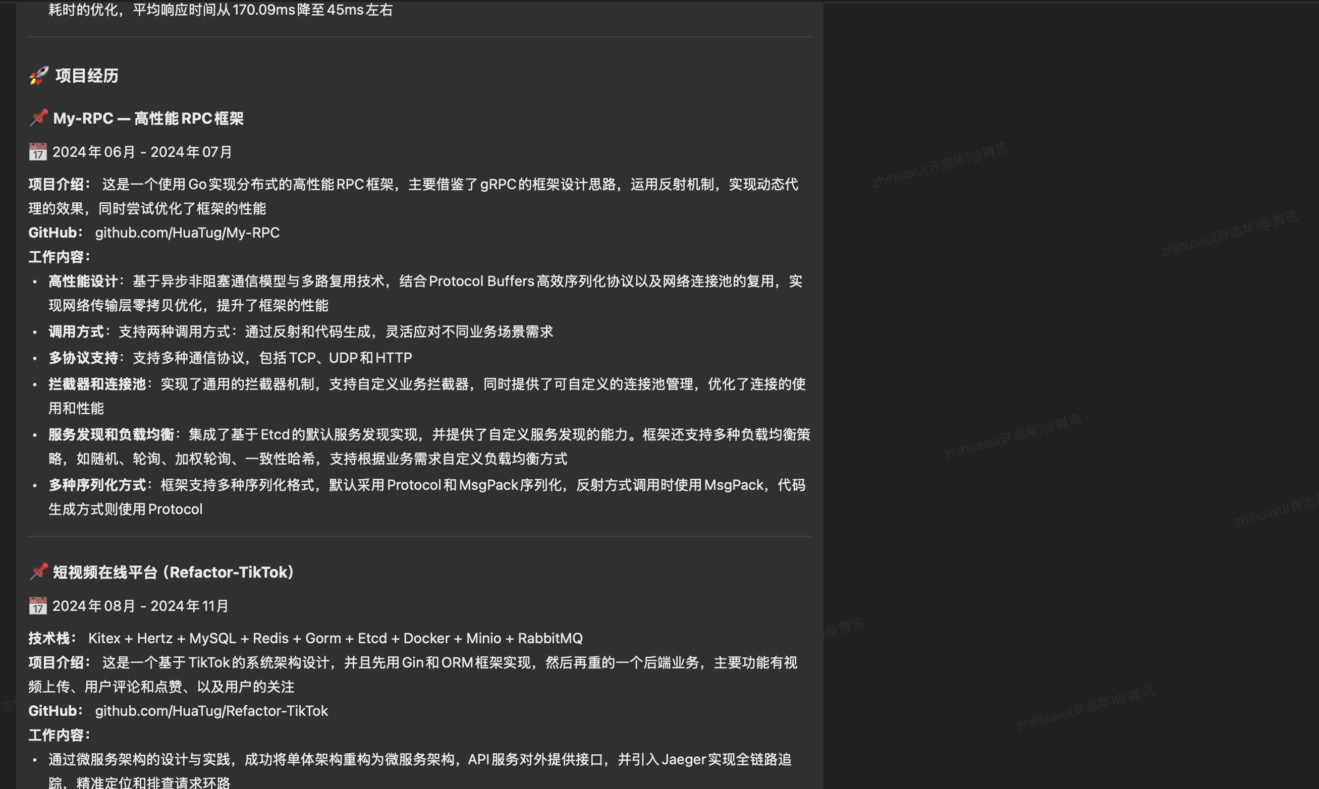Click the calendar icon beside 2024年08月 date
The image size is (1319, 789).
pyautogui.click(x=38, y=606)
